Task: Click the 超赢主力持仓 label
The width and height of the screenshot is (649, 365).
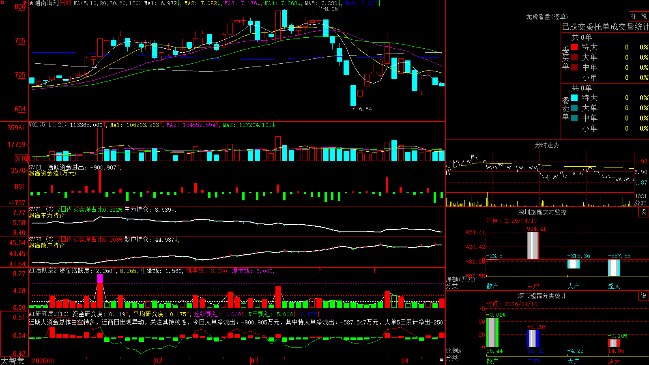Action: click(47, 215)
